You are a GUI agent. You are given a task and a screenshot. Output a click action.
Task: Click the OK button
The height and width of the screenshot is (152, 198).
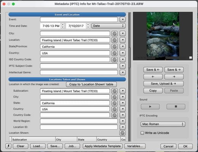[x=185, y=146]
